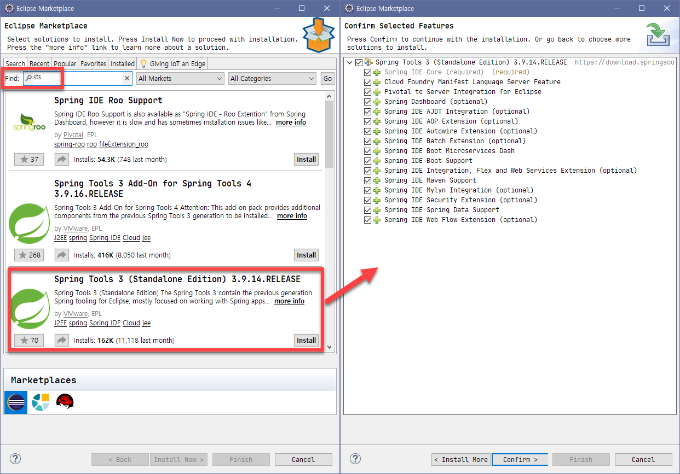Switch to the Installed tab
Screen dimensions: 680x474
123,63
